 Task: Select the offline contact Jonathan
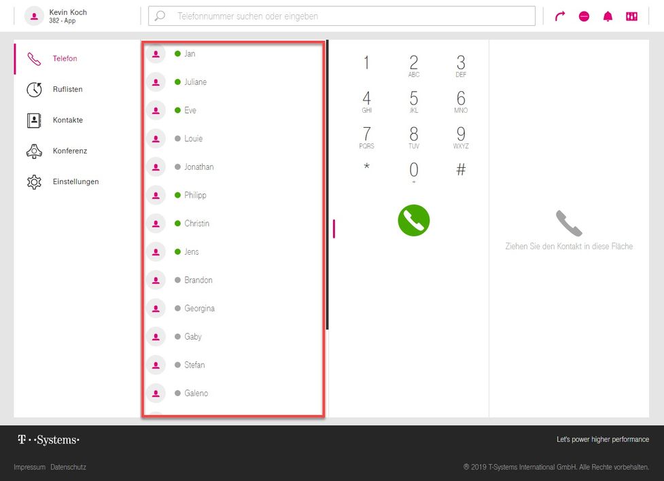[233, 167]
